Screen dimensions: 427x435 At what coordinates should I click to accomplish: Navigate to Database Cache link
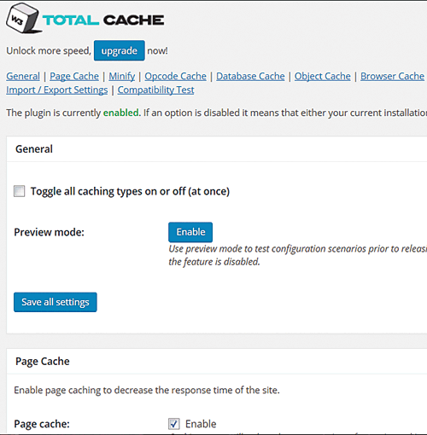250,76
